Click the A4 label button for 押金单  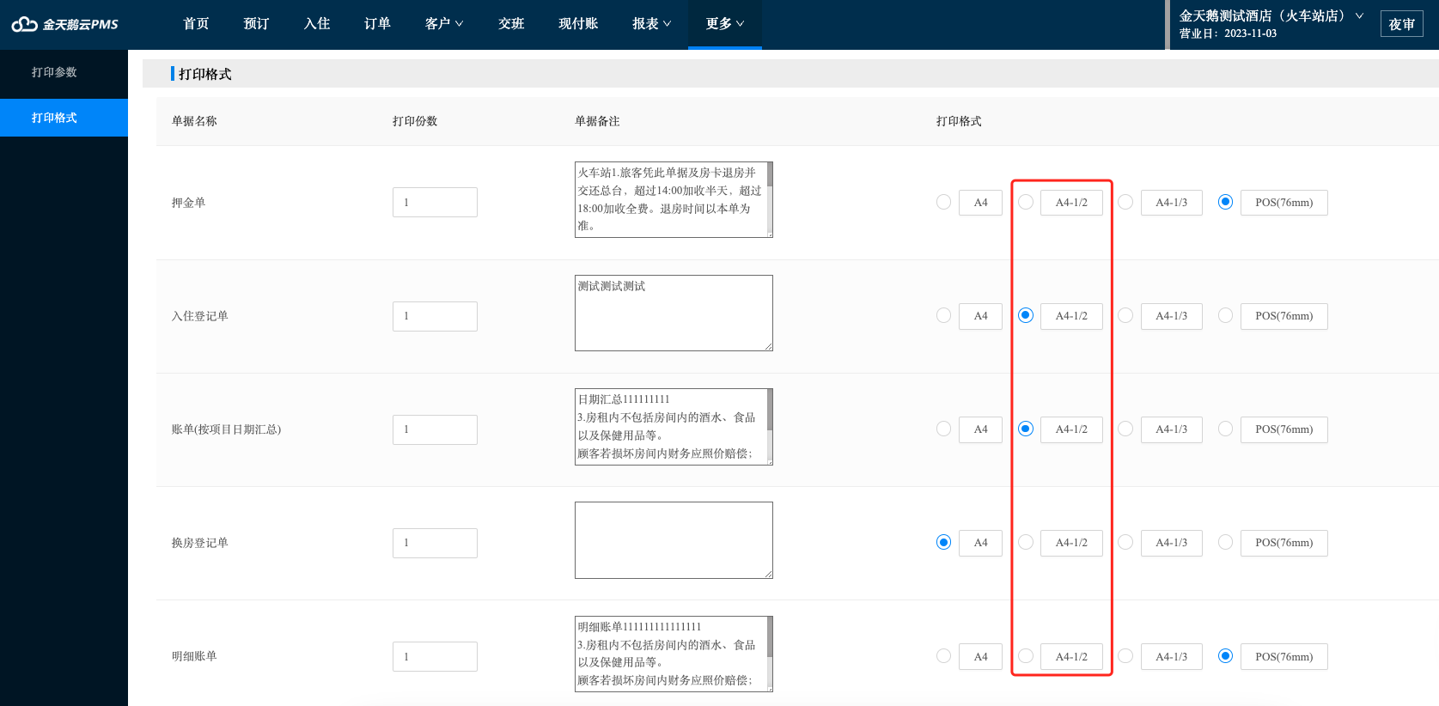pyautogui.click(x=980, y=203)
